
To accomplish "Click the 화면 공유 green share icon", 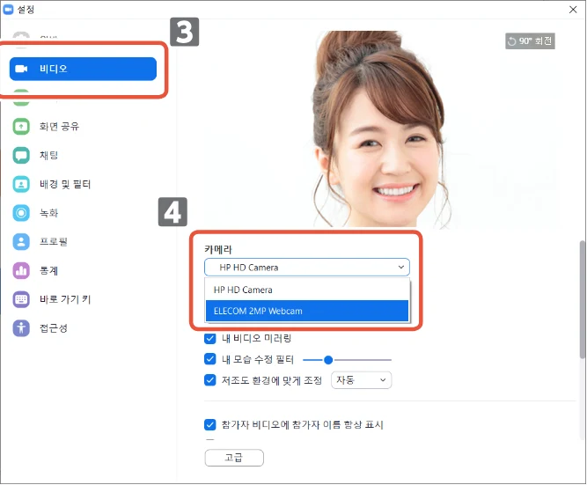I will (x=21, y=127).
